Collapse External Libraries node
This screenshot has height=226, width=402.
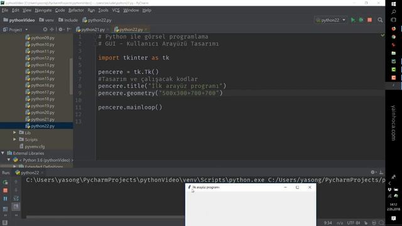click(x=3, y=153)
